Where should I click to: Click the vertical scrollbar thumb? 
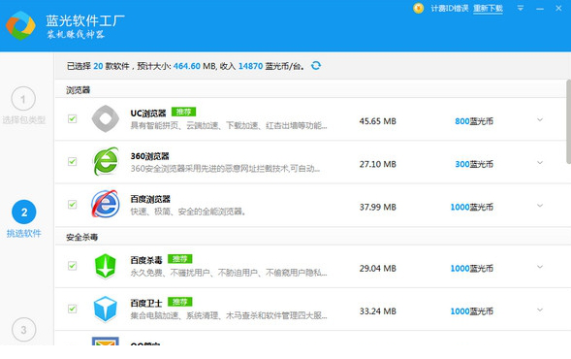[x=568, y=121]
